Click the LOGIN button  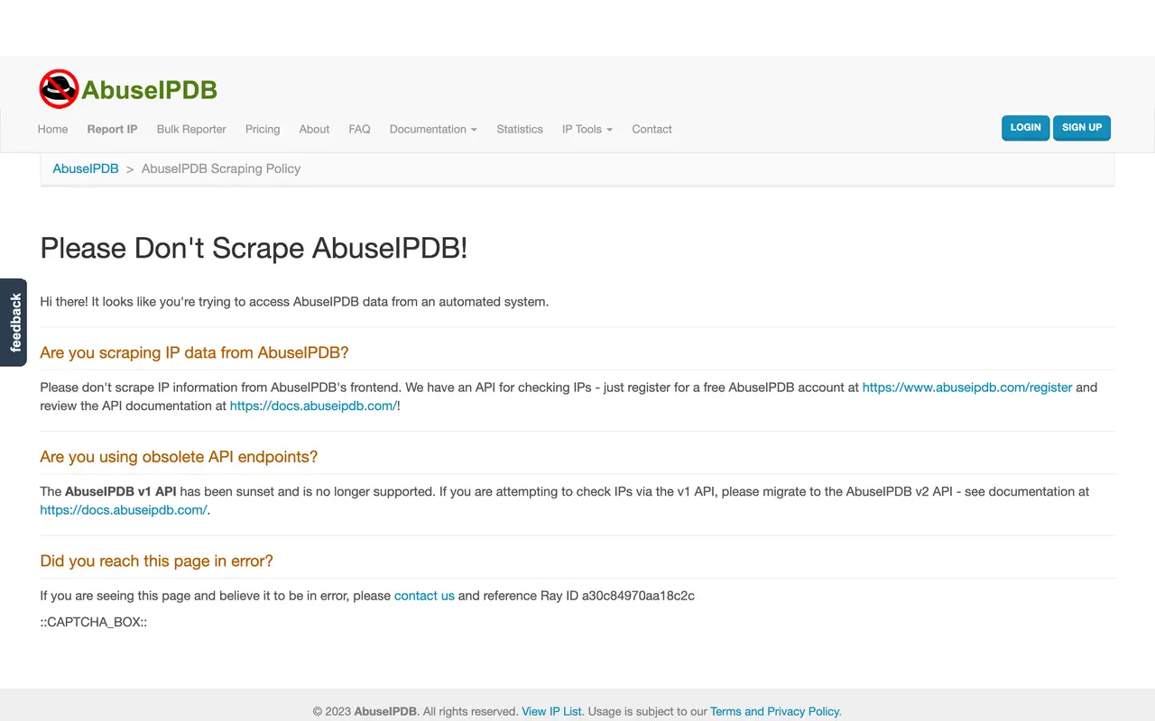tap(1025, 128)
